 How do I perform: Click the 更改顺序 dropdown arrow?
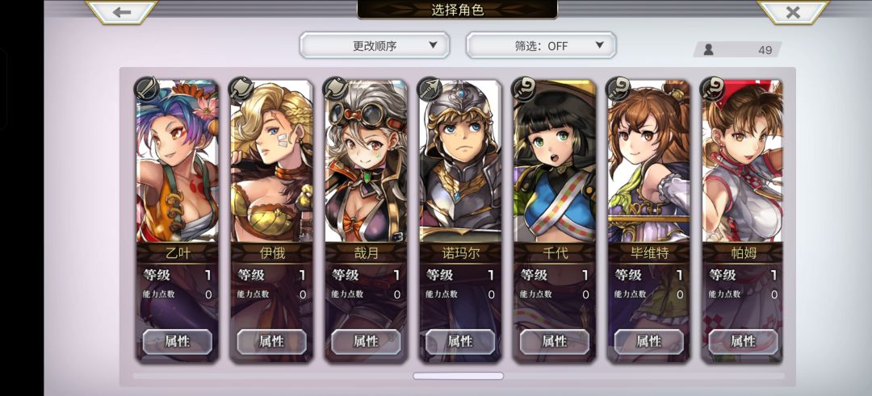point(433,45)
